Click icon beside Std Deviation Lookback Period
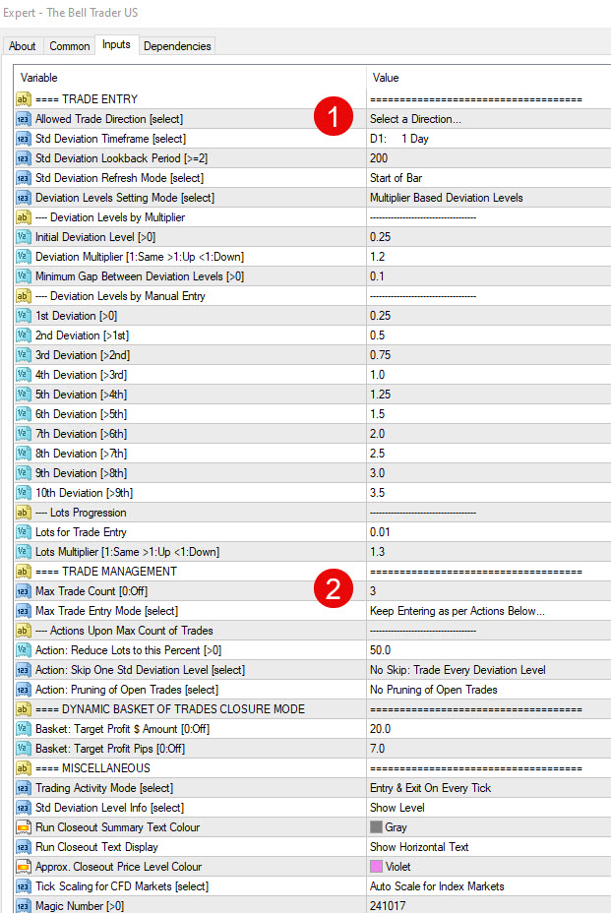Screen dimensions: 611x913 (x=23, y=158)
